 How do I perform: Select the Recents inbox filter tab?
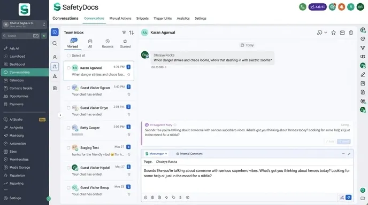[108, 44]
